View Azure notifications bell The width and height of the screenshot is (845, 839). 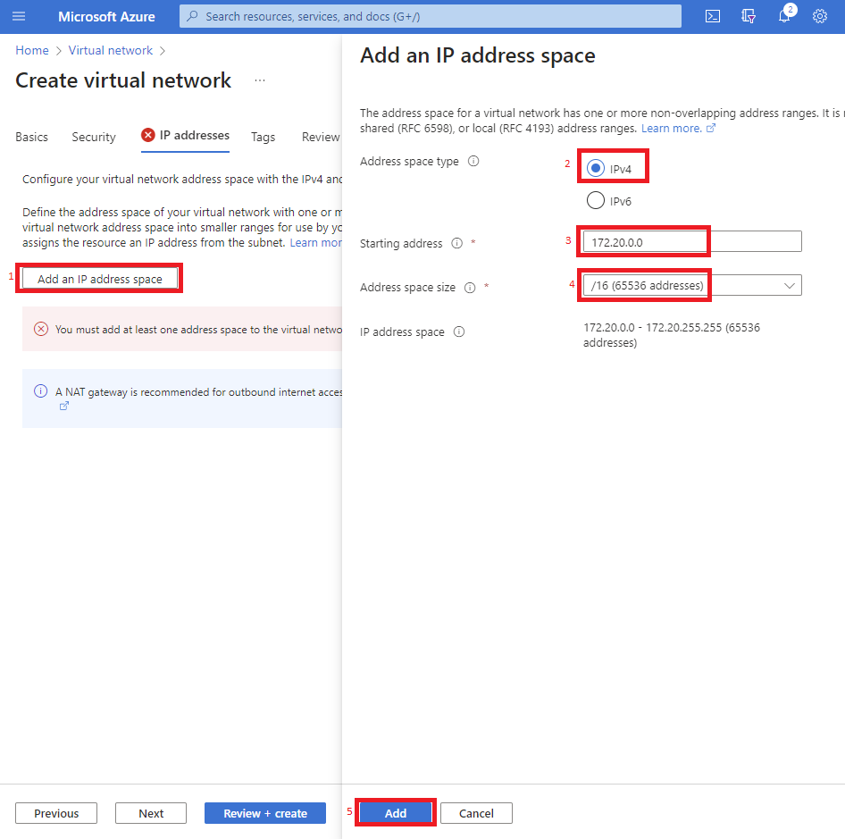pos(783,15)
